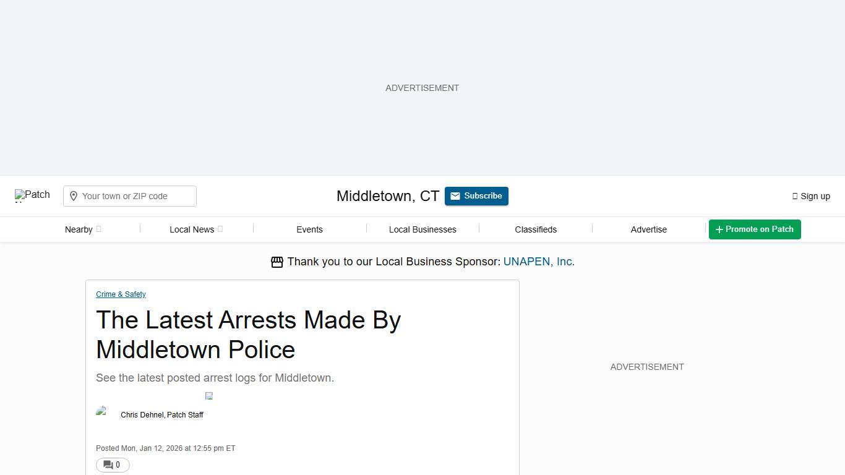Open comments via the speech bubble icon
The width and height of the screenshot is (845, 475).
pyautogui.click(x=109, y=464)
